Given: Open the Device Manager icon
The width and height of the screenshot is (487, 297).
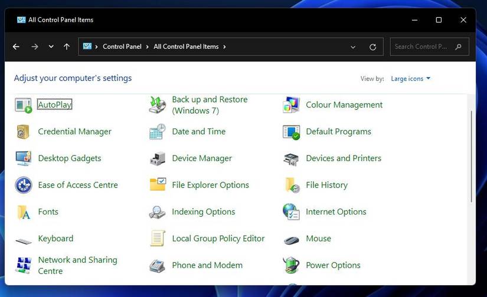Looking at the screenshot, I should point(158,159).
